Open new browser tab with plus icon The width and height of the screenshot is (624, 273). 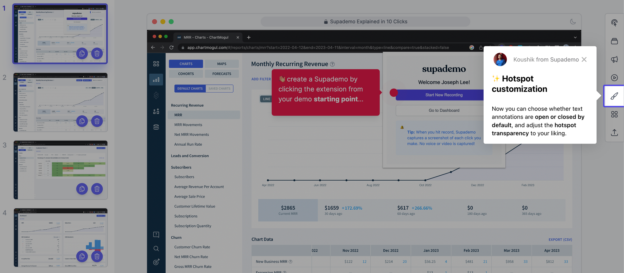[249, 37]
